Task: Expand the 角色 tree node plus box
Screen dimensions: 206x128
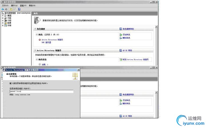Action: coord(3,16)
